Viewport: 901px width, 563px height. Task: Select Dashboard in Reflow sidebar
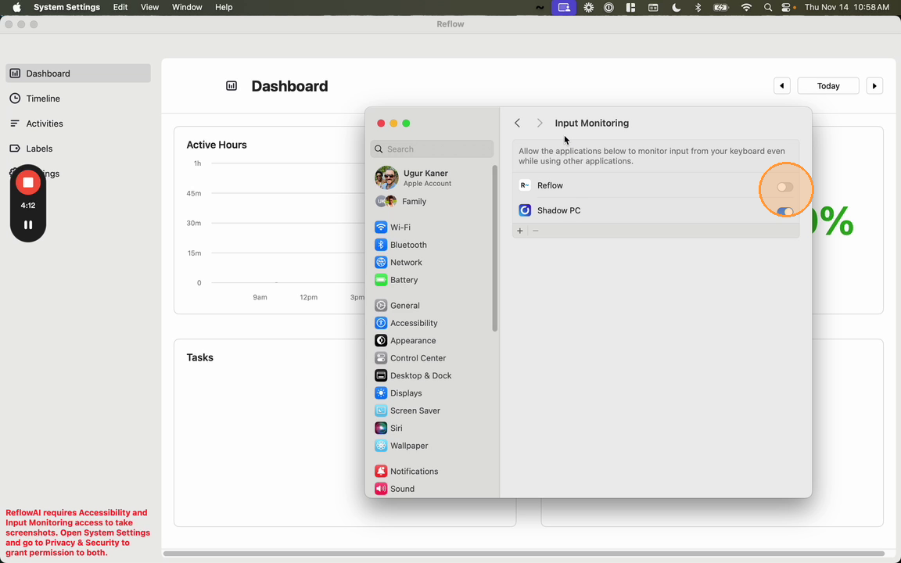click(78, 73)
